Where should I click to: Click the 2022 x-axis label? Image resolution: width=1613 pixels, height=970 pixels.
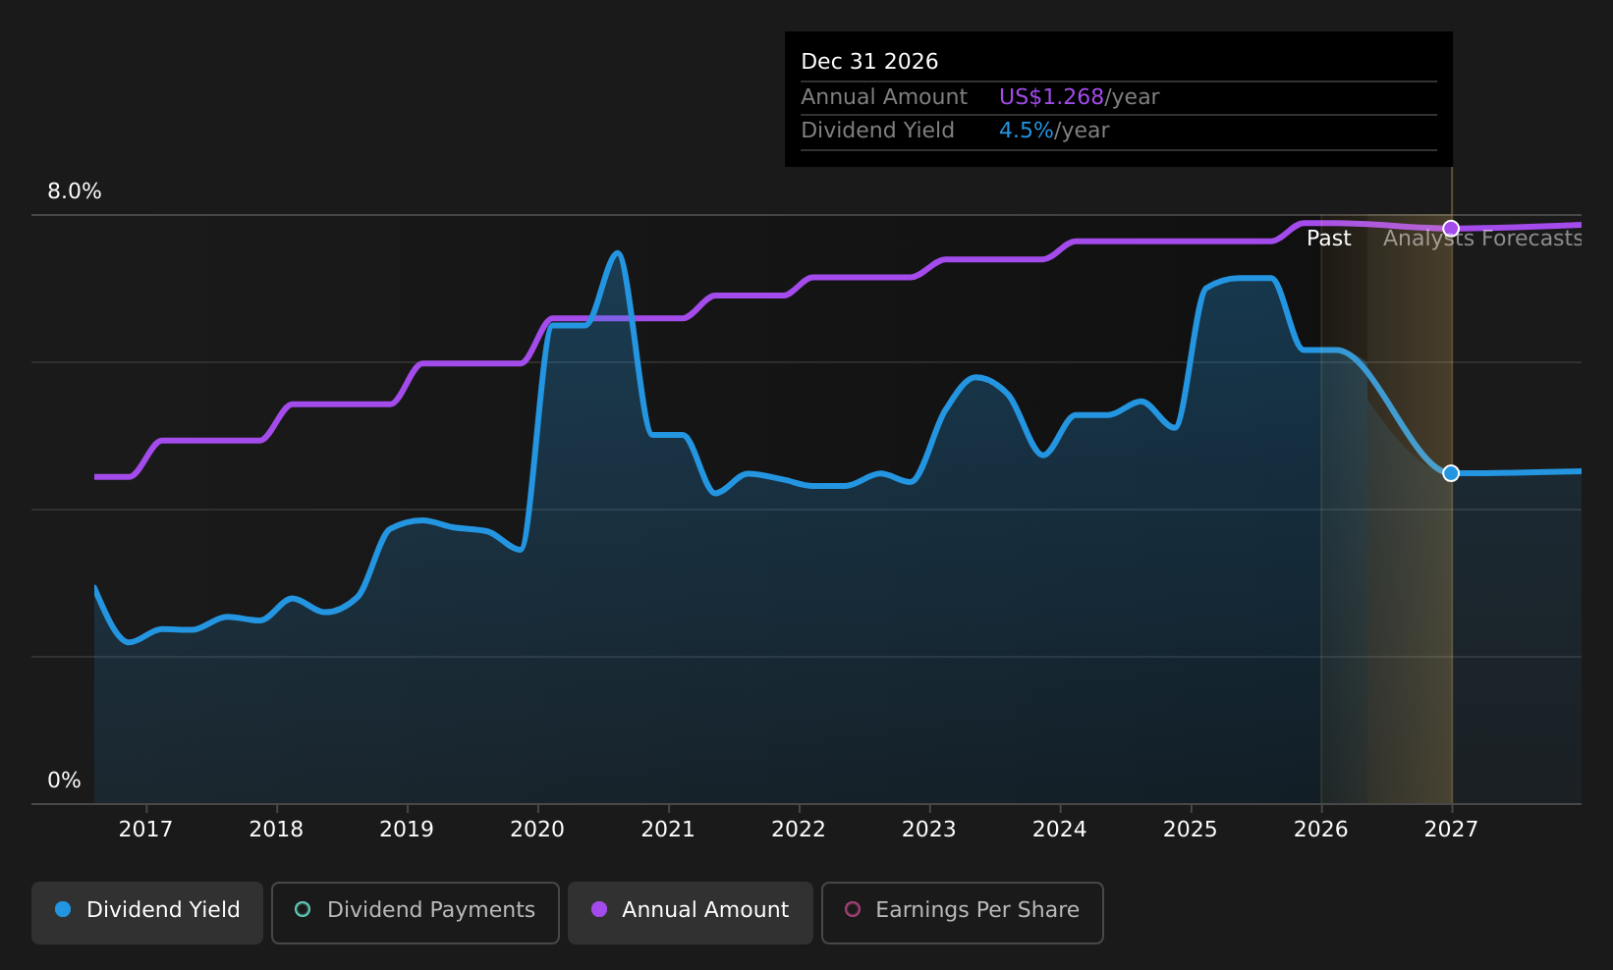[x=799, y=830]
